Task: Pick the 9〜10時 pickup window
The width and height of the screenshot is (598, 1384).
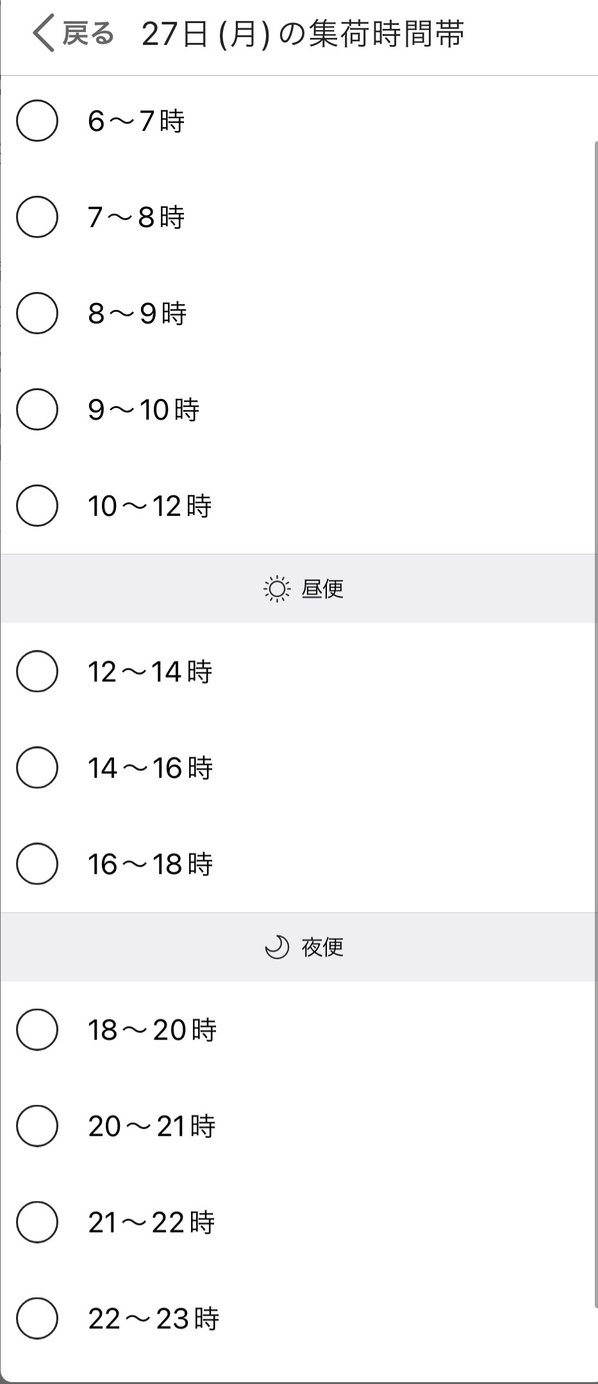Action: 37,409
